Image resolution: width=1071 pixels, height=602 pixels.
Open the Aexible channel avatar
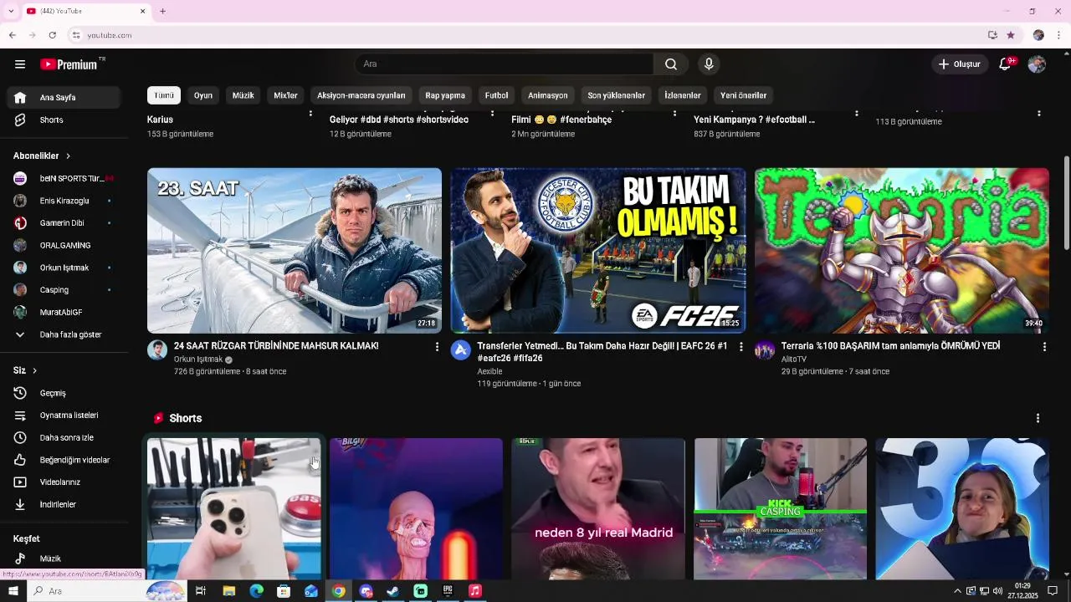click(461, 349)
